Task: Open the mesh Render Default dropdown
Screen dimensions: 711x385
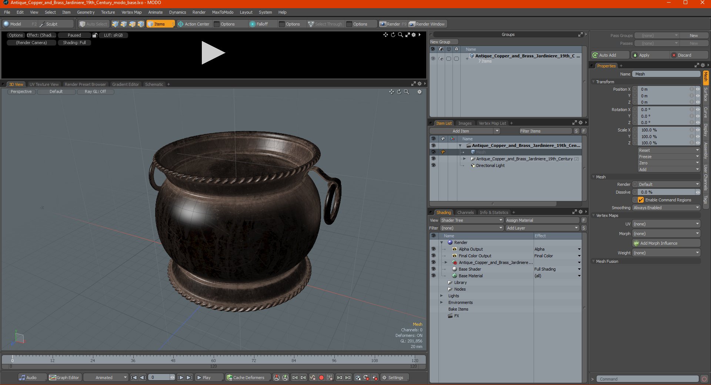Action: [x=669, y=184]
